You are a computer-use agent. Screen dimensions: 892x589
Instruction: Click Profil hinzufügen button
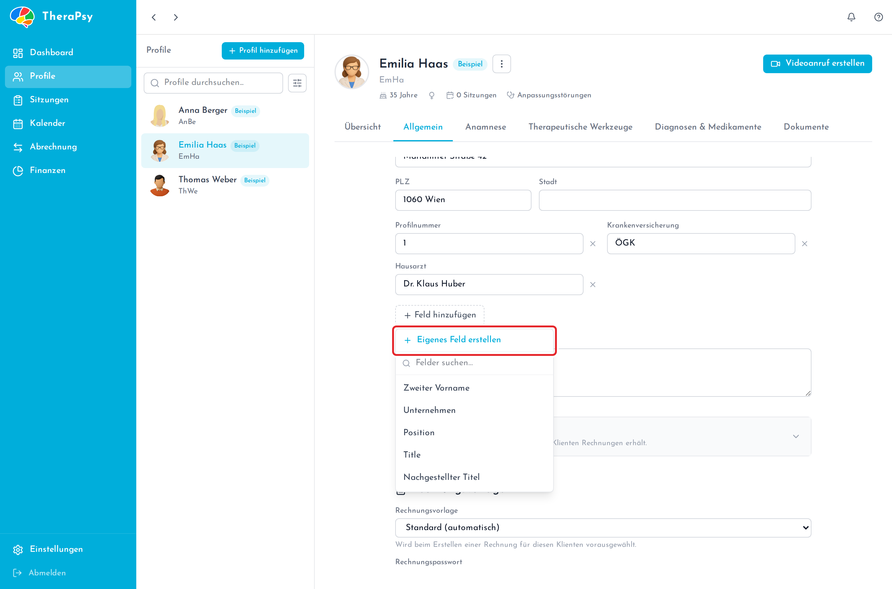(263, 51)
